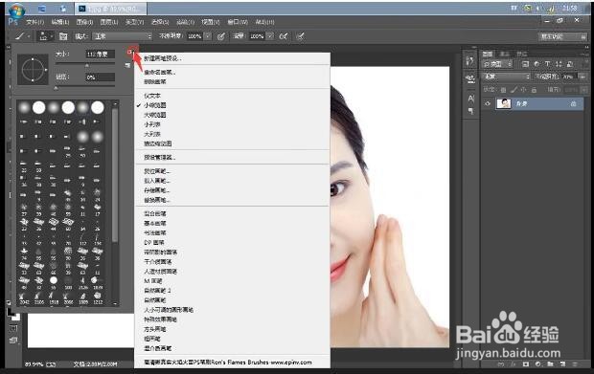Screen dimensions: 594x374
Task: Click the Windows Start orb
Action: pos(16,11)
